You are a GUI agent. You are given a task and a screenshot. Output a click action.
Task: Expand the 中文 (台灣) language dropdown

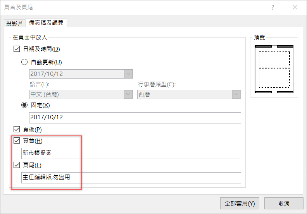(x=128, y=94)
